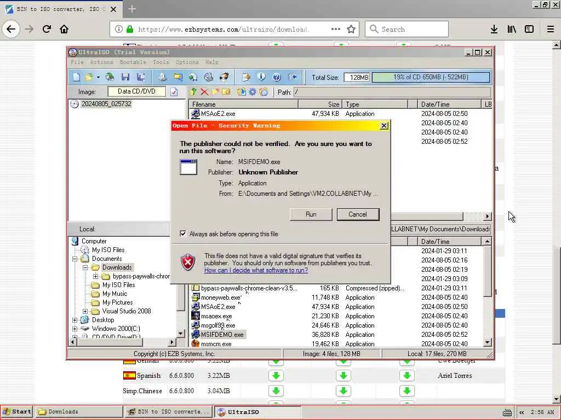Click the image properties checkmark icon
This screenshot has height=420, width=561.
pyautogui.click(x=174, y=92)
